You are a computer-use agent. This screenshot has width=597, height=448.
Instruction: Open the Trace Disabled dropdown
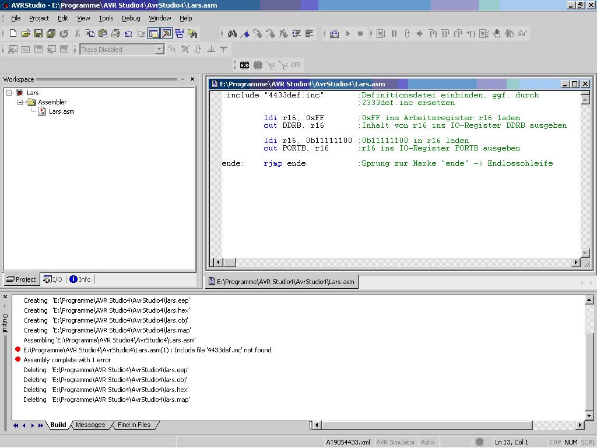pos(160,50)
